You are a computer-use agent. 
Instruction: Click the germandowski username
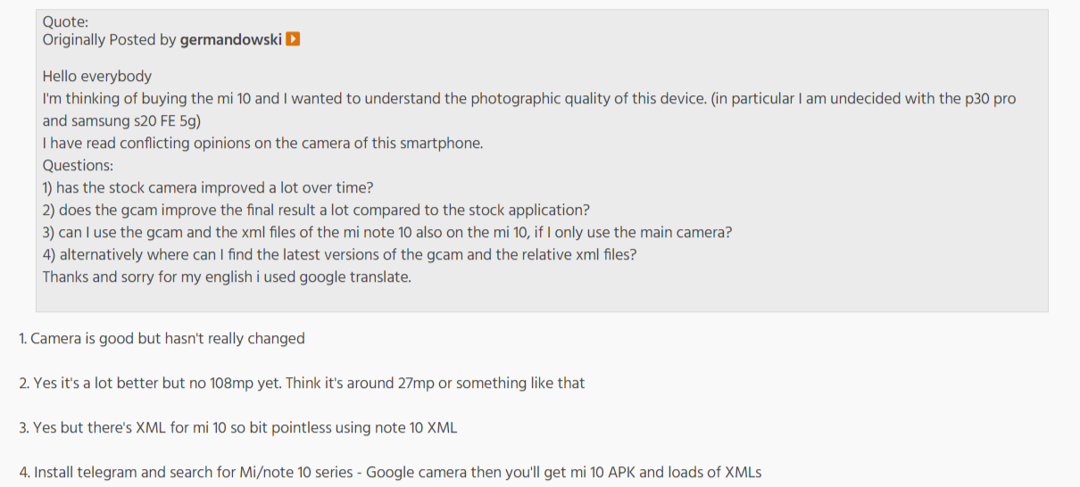tap(231, 39)
